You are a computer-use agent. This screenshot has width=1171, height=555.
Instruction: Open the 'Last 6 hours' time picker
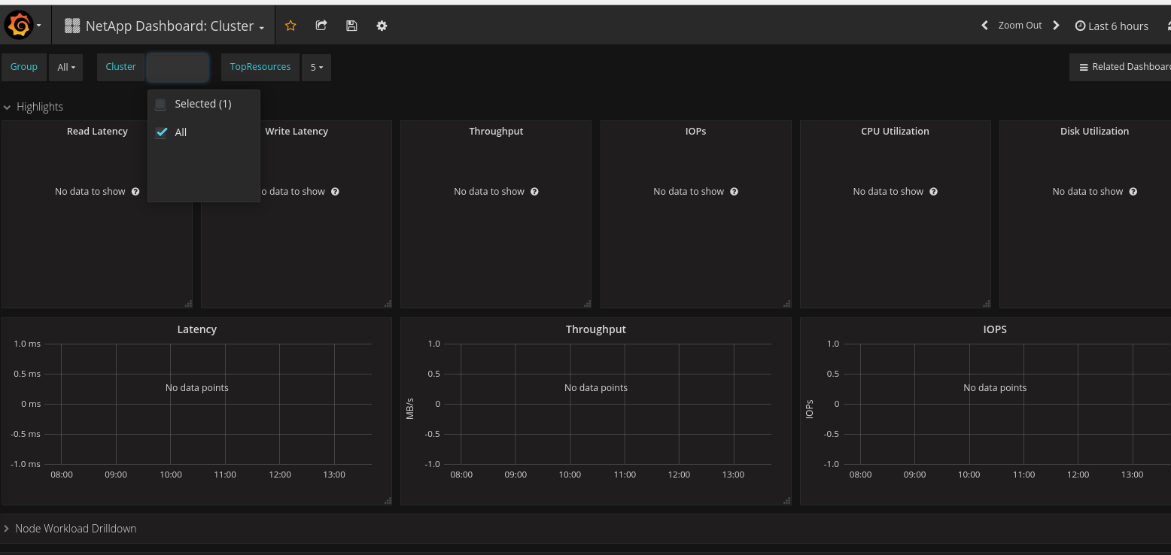point(1112,26)
